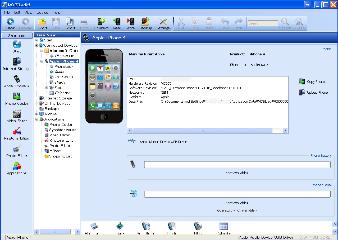Select Phonebook under Microsoft Outlook
The width and height of the screenshot is (338, 240).
coord(64,56)
